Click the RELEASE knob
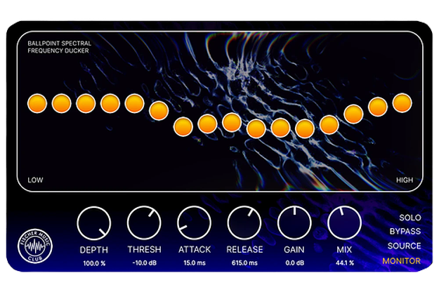The image size is (439, 292). pos(244,223)
